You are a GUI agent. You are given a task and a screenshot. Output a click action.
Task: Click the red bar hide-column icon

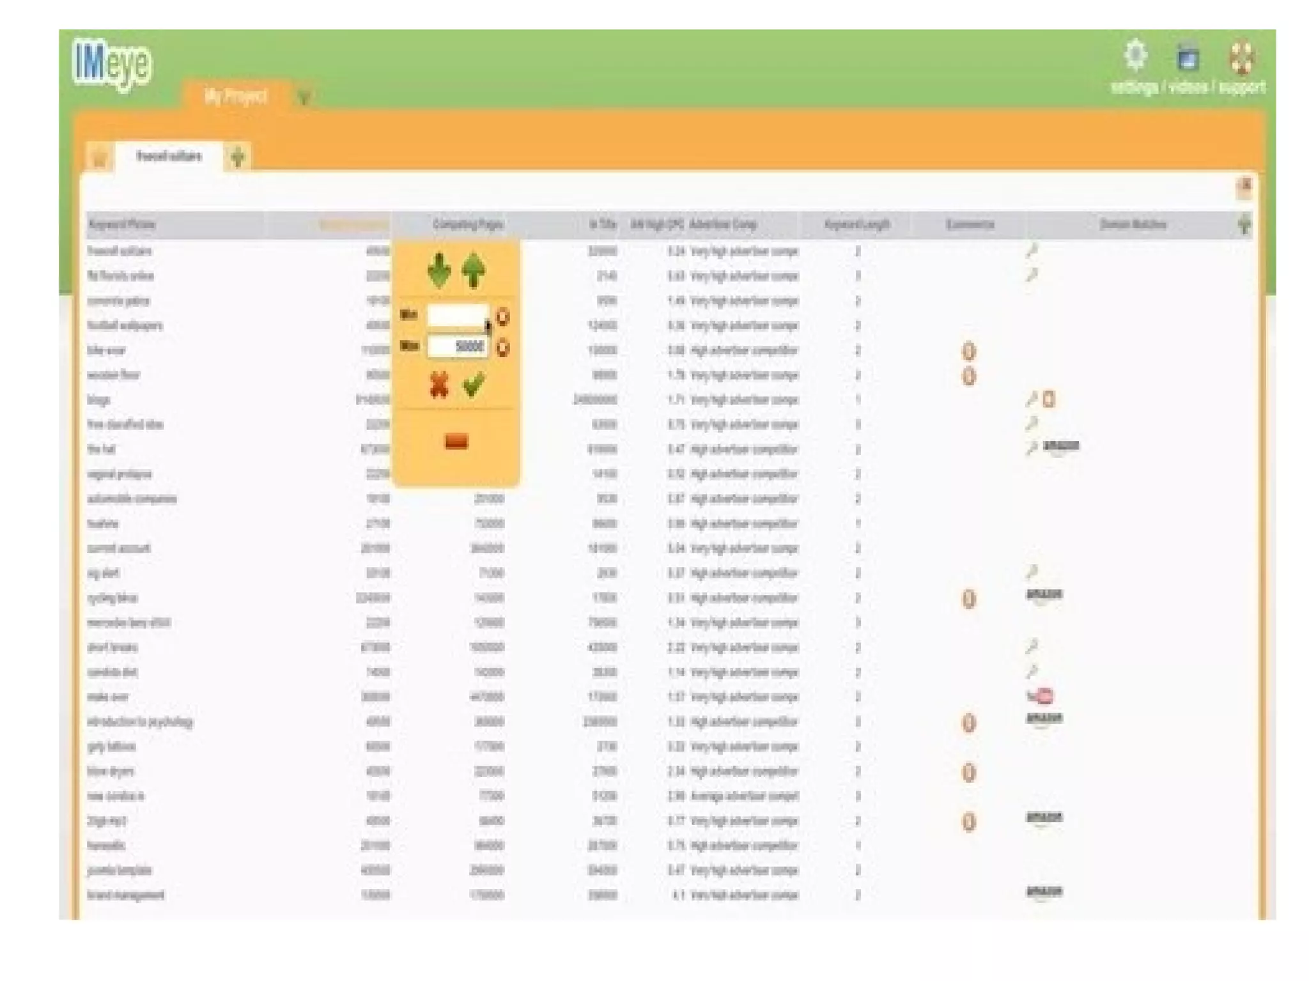[456, 442]
